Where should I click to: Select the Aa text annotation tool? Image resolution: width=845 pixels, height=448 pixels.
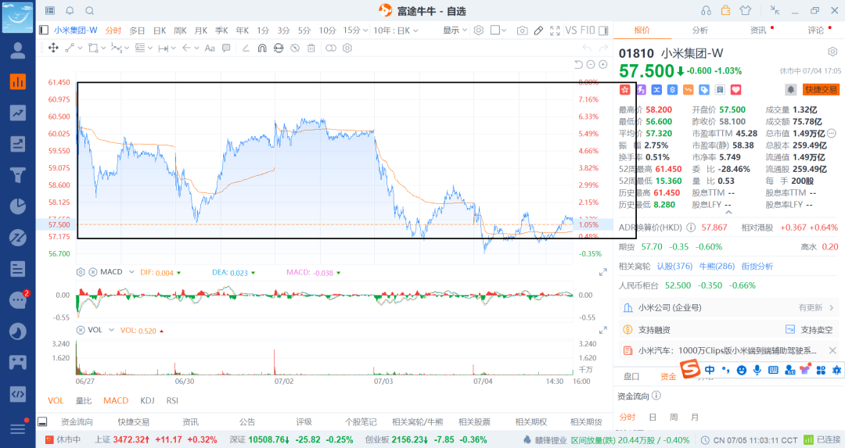[x=210, y=48]
